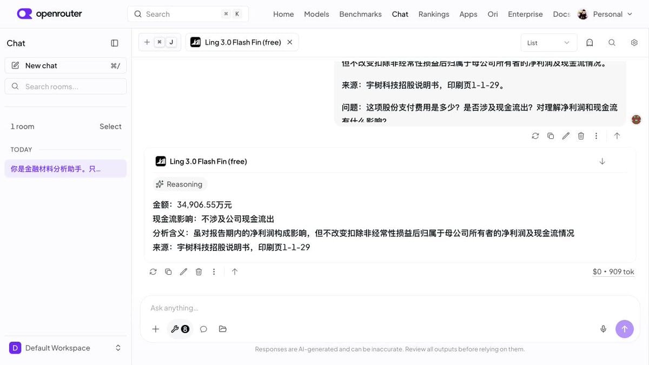Open more options for user message
649x365 pixels.
(x=596, y=136)
